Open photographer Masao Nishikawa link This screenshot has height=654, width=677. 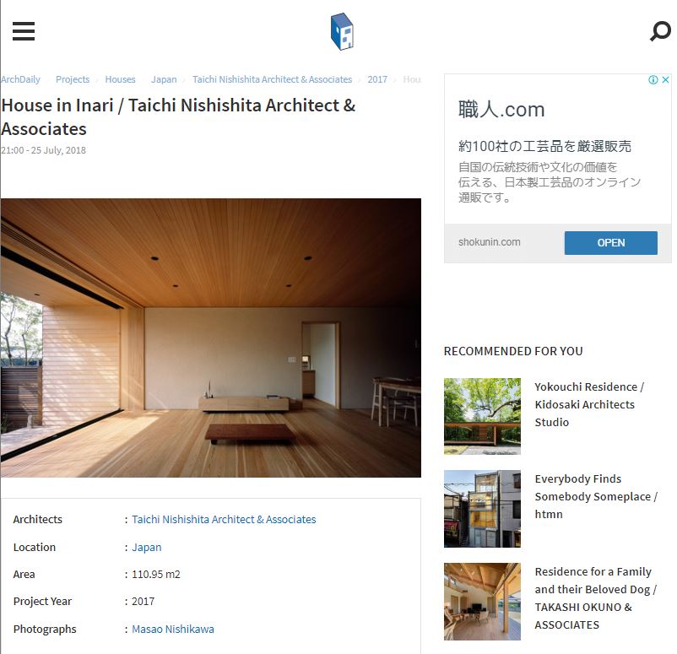tap(173, 629)
